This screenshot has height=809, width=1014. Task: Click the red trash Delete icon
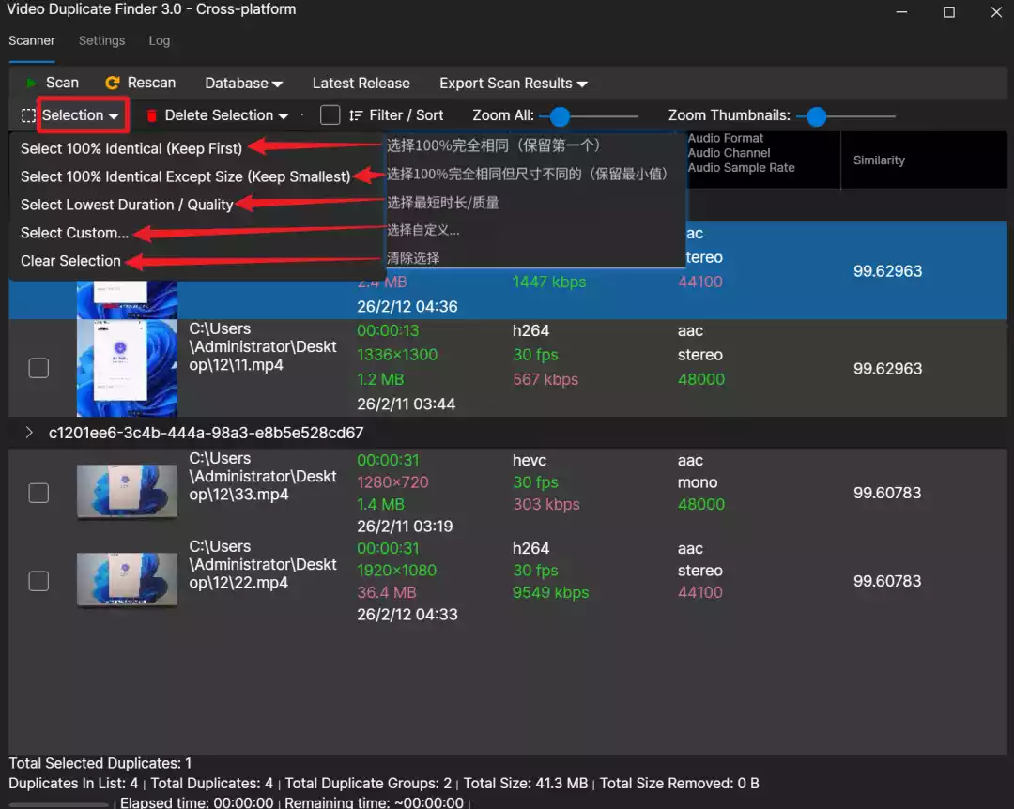[152, 115]
